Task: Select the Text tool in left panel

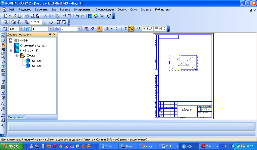Action: click(3, 82)
